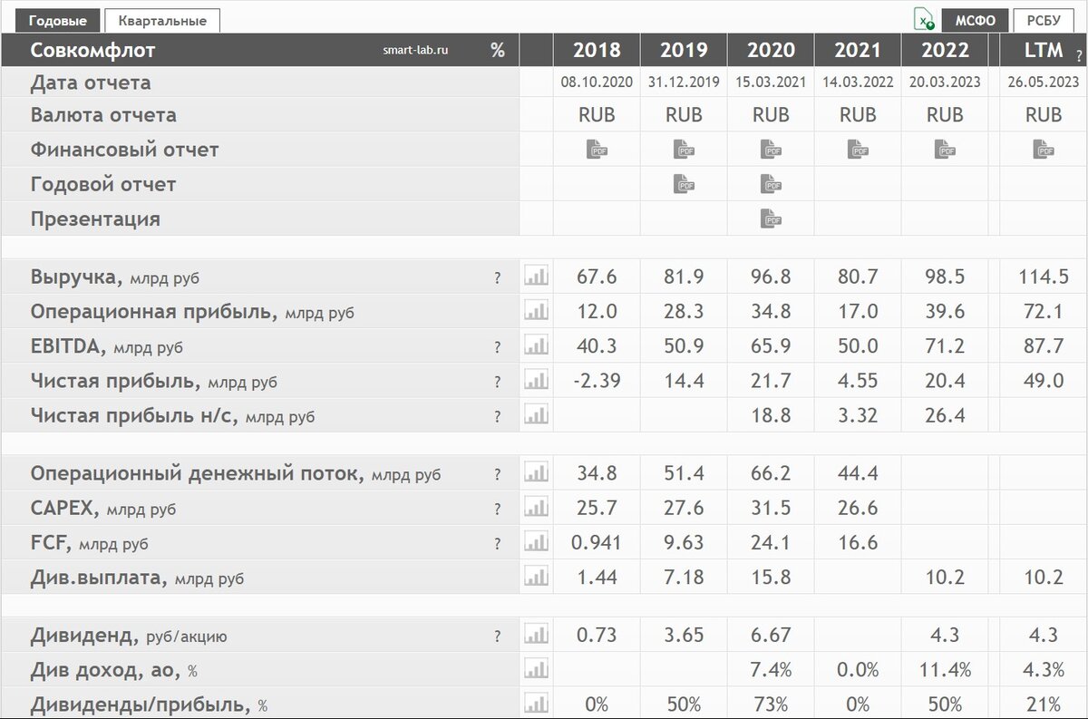Open the 2018 financial report PDF
Image resolution: width=1088 pixels, height=719 pixels.
click(x=597, y=150)
